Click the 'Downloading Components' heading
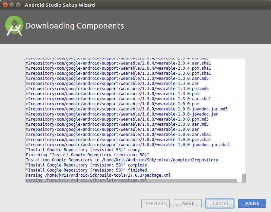The image size is (271, 212). [x=75, y=26]
